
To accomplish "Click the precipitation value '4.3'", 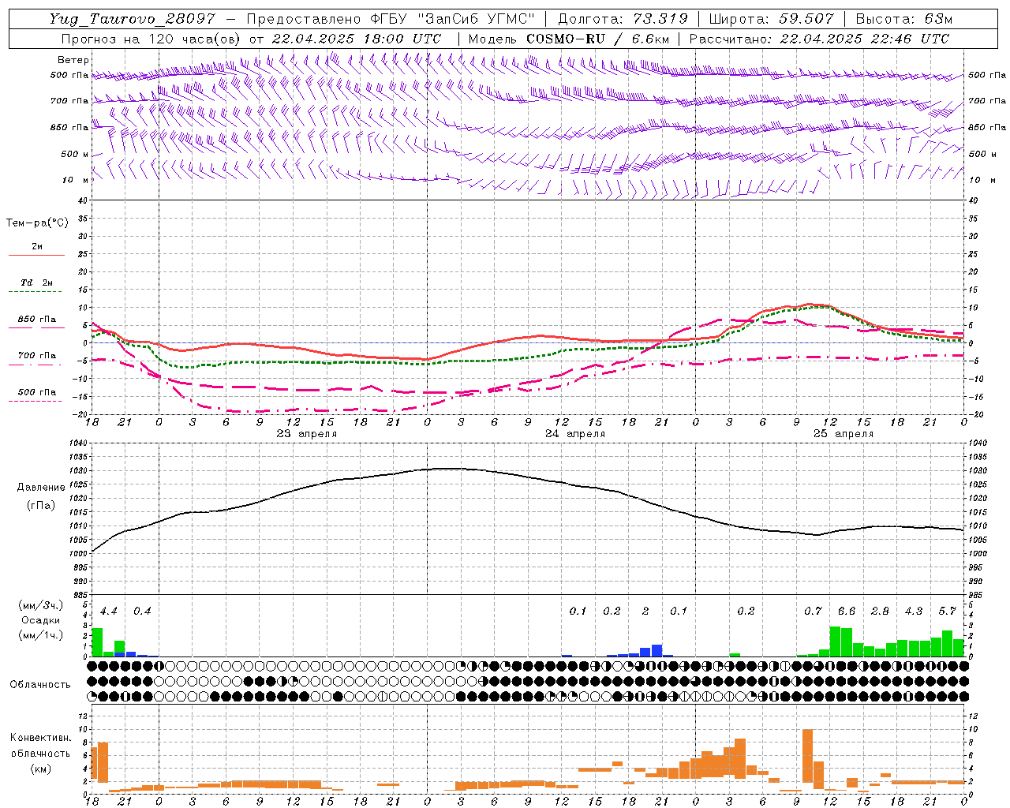I will (x=914, y=611).
